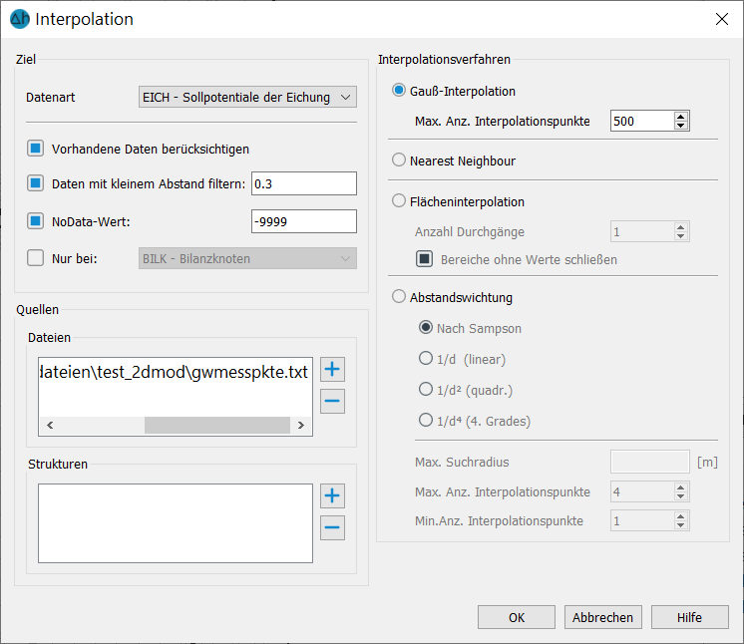Increase Max. Anz. Interpolationspunkte 500 with up arrow
Viewport: 744px width, 644px height.
[x=681, y=117]
